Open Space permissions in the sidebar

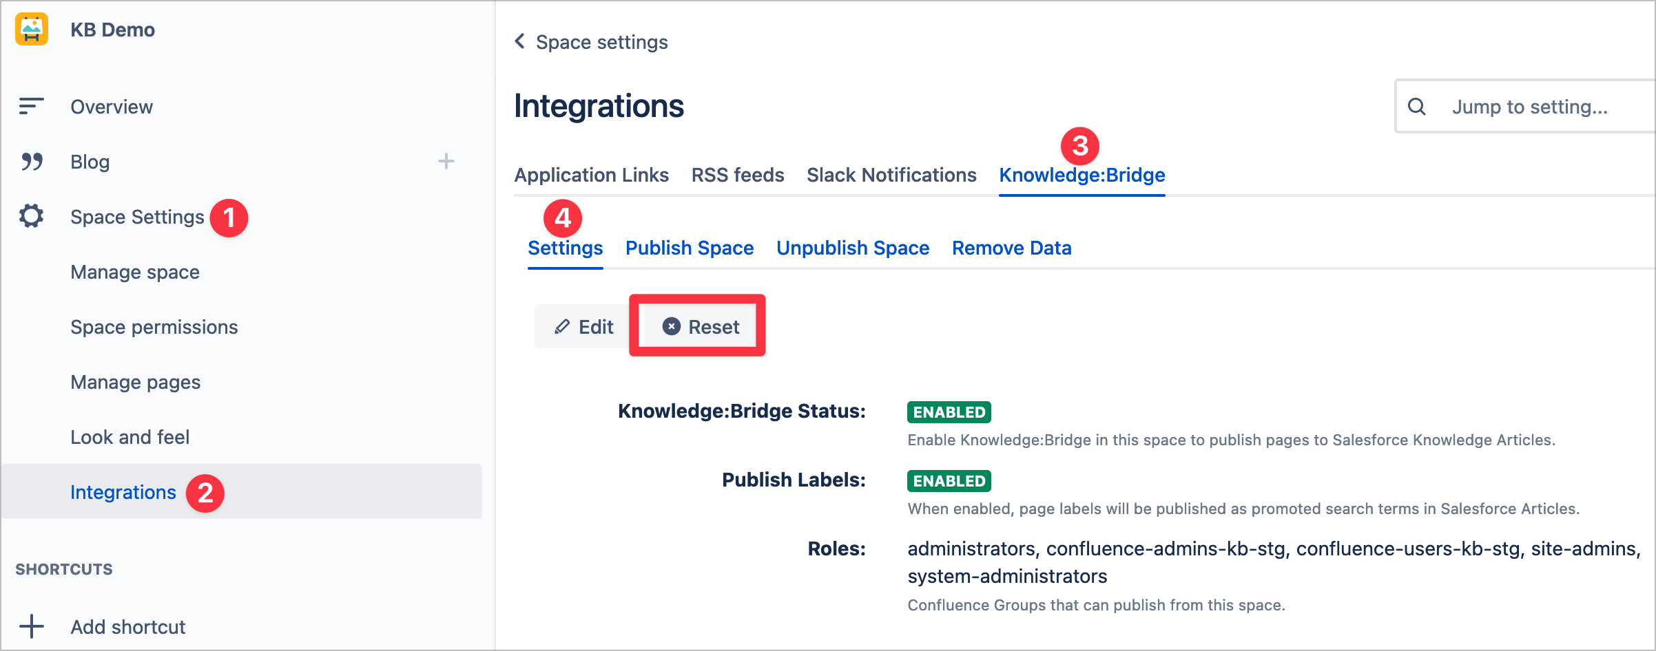click(154, 327)
